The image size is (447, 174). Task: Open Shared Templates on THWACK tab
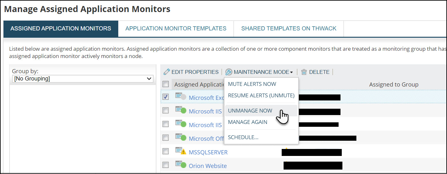(x=289, y=29)
